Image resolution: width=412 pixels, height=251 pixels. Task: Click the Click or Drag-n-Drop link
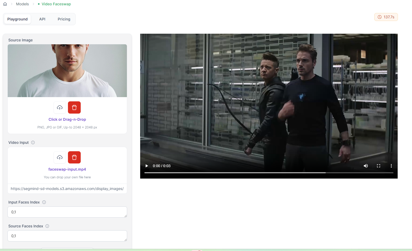67,119
